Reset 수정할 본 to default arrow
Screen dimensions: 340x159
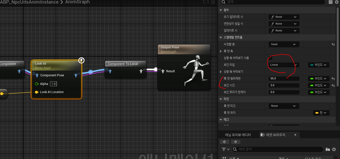333,44
